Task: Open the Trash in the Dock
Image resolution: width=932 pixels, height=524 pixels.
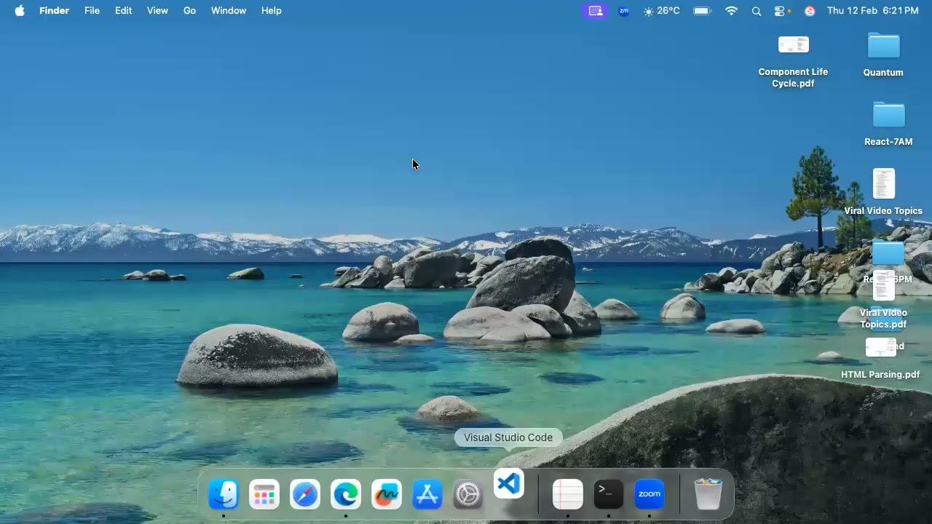Action: (708, 494)
